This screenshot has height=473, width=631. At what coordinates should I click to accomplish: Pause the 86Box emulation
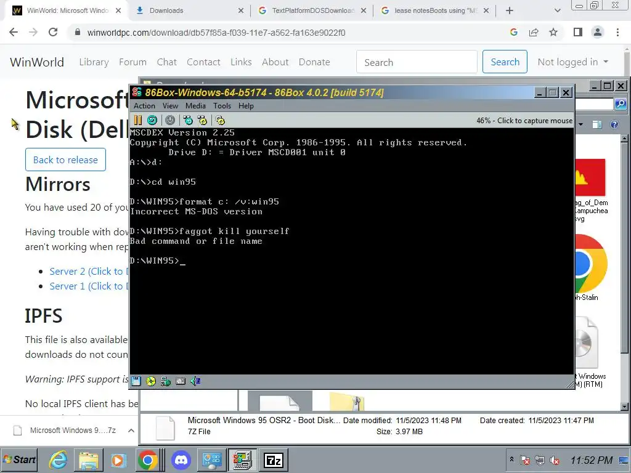coord(137,120)
